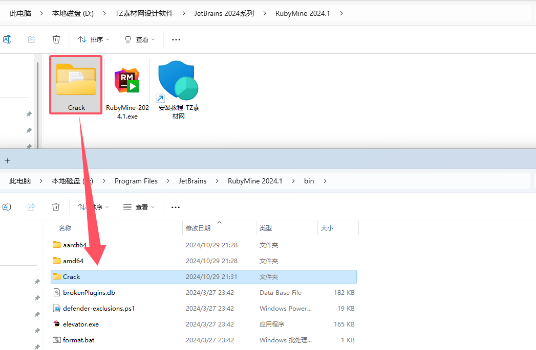This screenshot has height=350, width=536.
Task: Sort by the 大小 column header
Action: (x=327, y=228)
